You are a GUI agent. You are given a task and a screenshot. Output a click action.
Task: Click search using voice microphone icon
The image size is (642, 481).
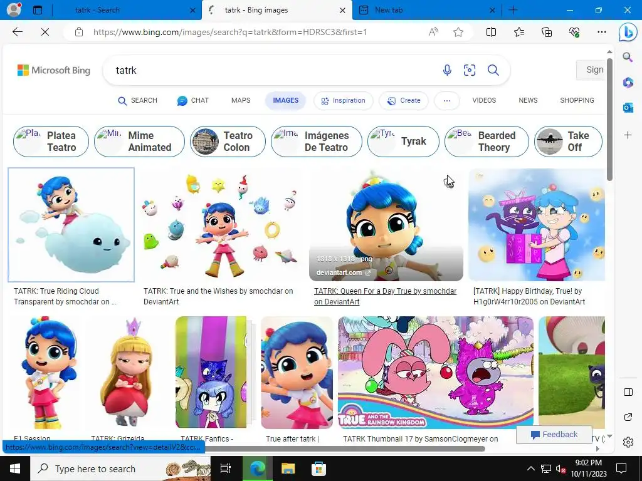click(447, 70)
